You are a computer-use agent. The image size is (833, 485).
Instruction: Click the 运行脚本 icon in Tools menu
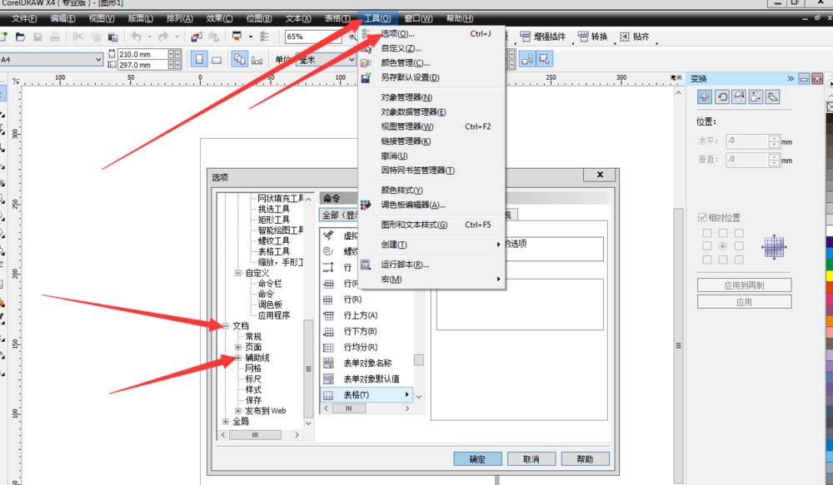tap(366, 265)
